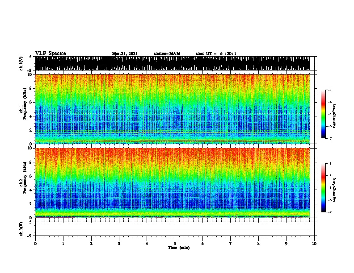Click the '6' tick on ch.1 frequency axis

pos(32,102)
